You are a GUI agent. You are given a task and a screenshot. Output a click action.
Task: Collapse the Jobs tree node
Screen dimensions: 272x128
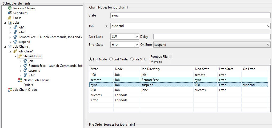click(x=5, y=23)
